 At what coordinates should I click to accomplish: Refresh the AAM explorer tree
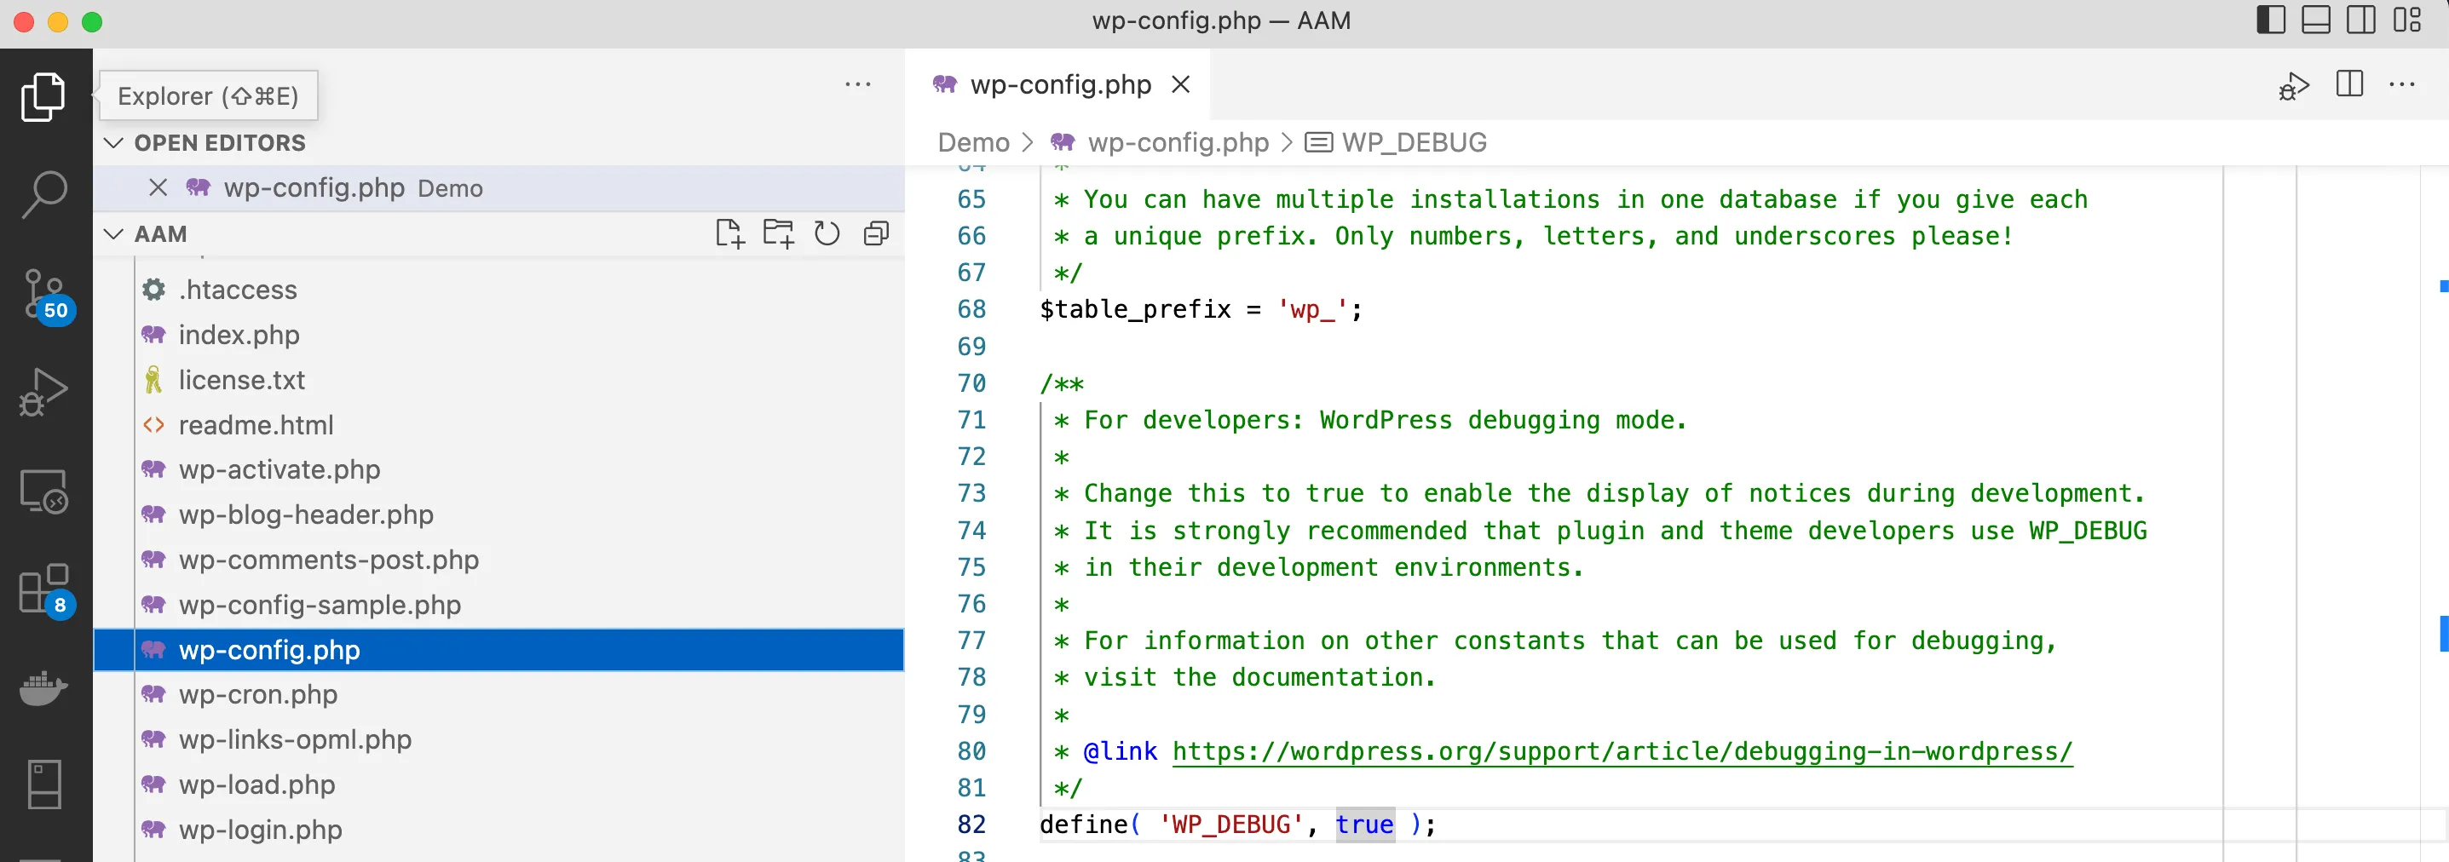click(827, 233)
